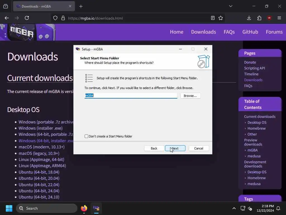286x215 pixels.
Task: Close the Downloads - mGBA tab
Action: (x=70, y=6)
